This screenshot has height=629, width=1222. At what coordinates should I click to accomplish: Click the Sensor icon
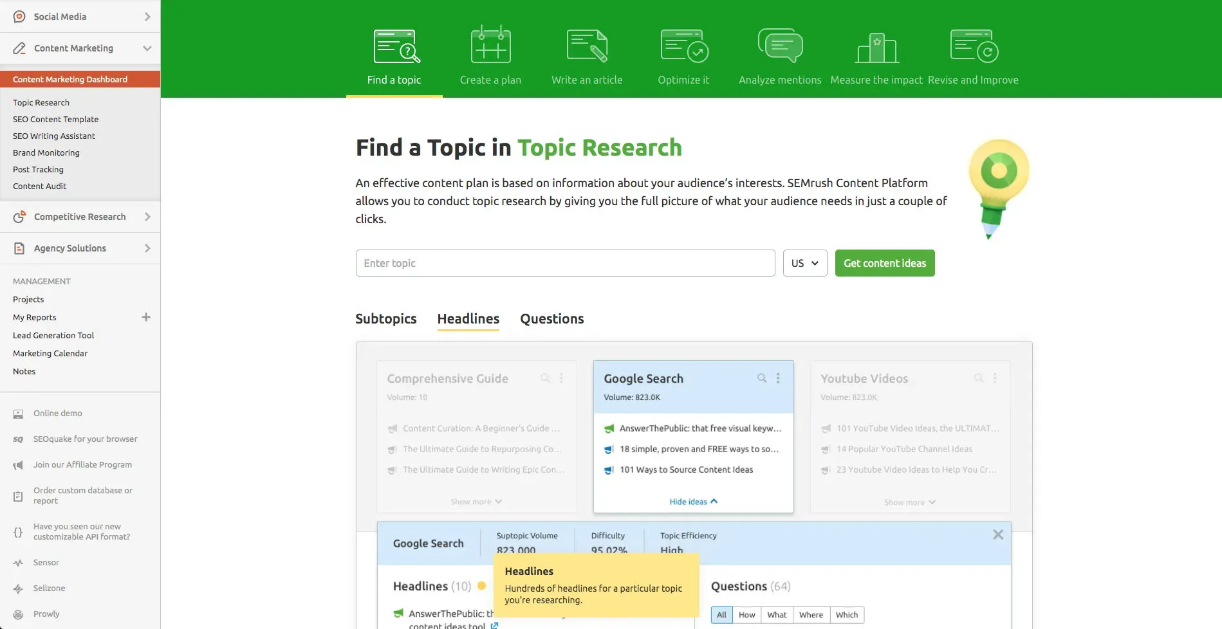(x=18, y=563)
